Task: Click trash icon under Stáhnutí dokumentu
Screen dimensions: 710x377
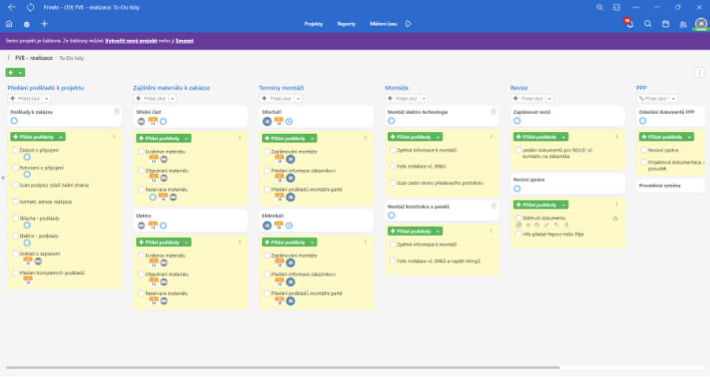Action: (566, 225)
